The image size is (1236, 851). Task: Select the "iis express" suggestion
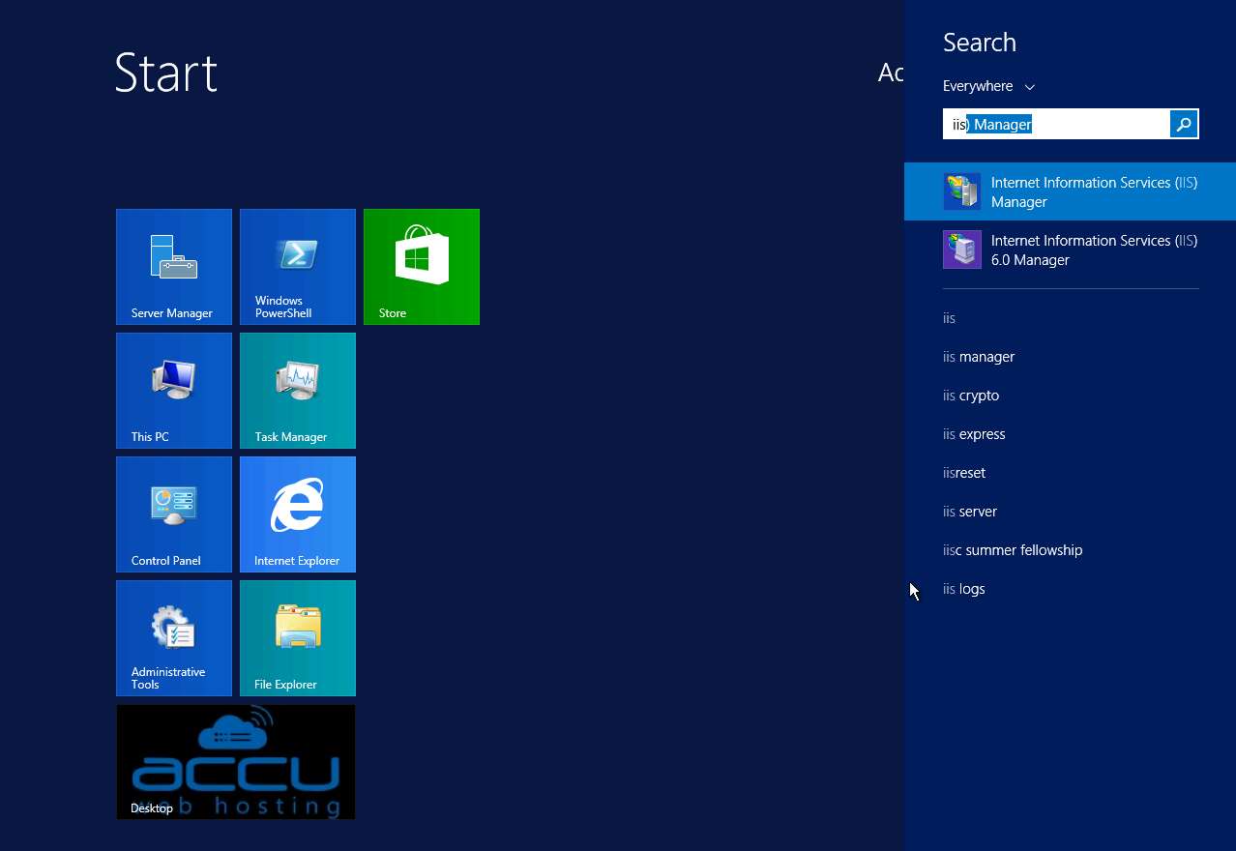[x=974, y=434]
